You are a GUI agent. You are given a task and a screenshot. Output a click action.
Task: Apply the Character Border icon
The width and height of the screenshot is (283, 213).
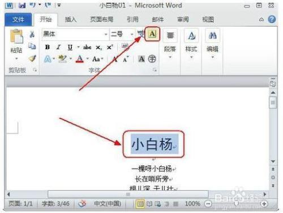[152, 34]
